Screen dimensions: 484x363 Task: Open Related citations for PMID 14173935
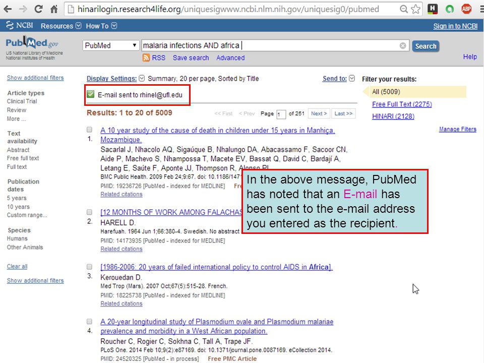coord(122,249)
